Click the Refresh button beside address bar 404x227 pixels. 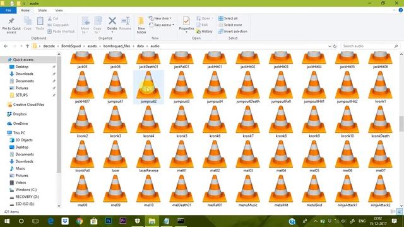[335, 46]
